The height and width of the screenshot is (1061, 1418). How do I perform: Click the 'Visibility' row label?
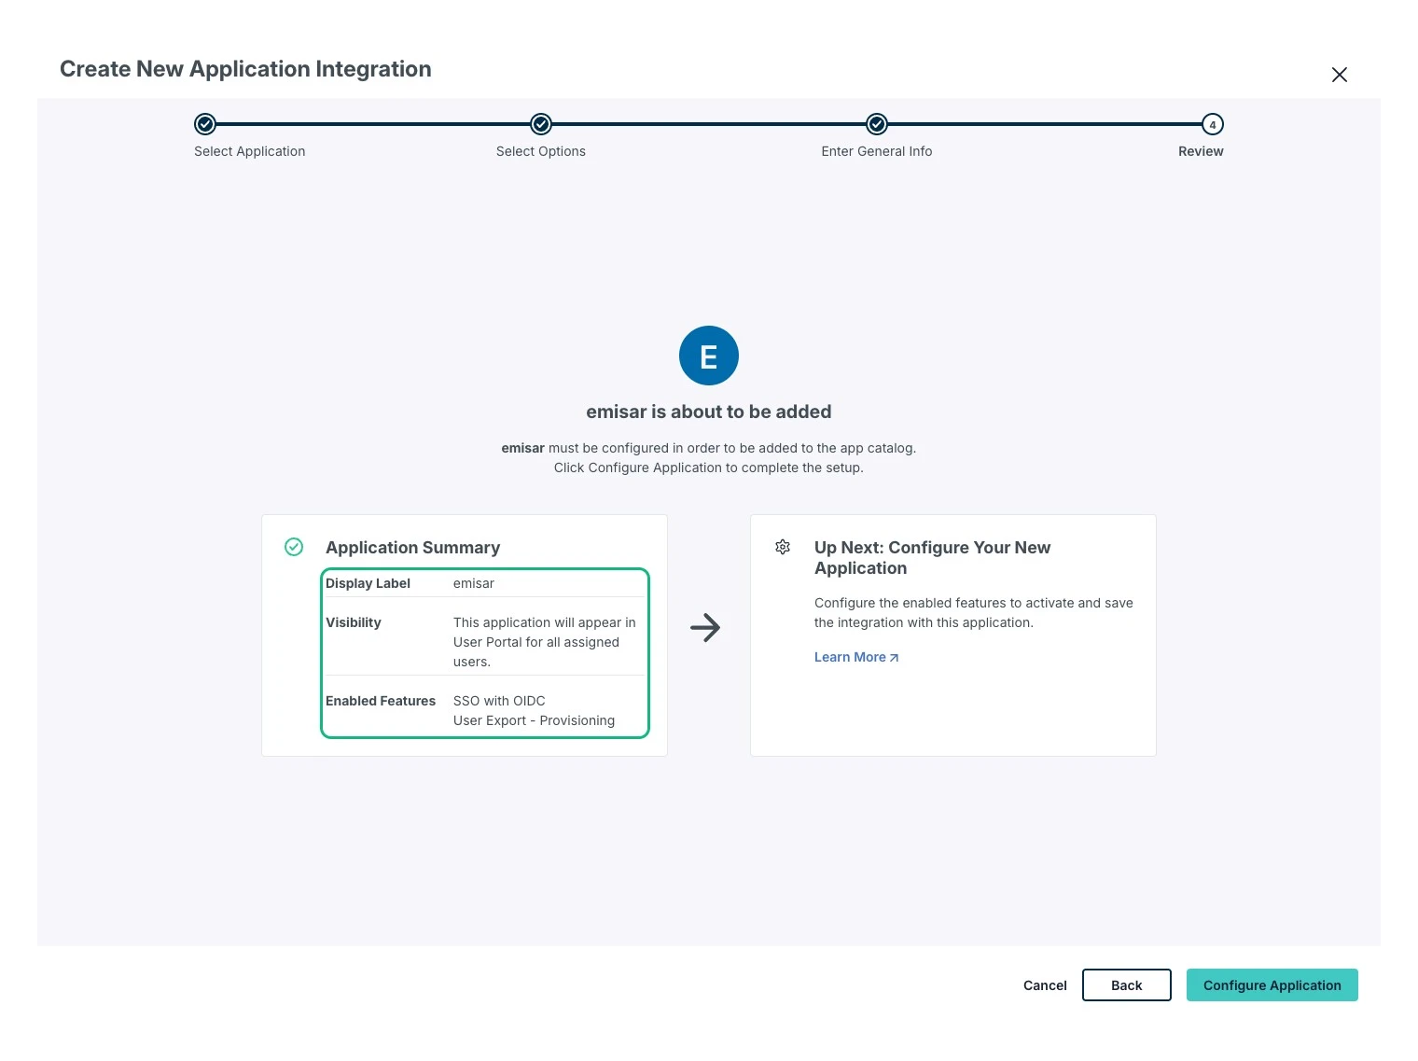[x=354, y=622]
